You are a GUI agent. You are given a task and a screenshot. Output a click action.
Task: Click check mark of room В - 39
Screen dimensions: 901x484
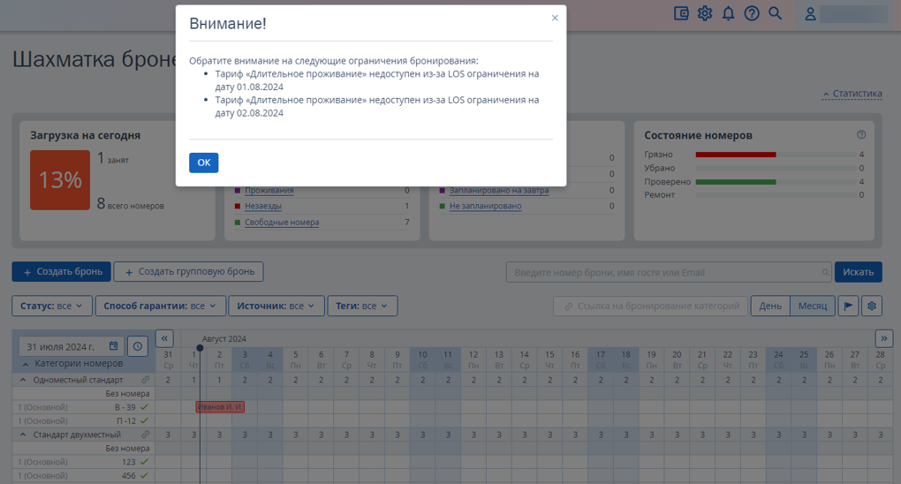pos(144,407)
